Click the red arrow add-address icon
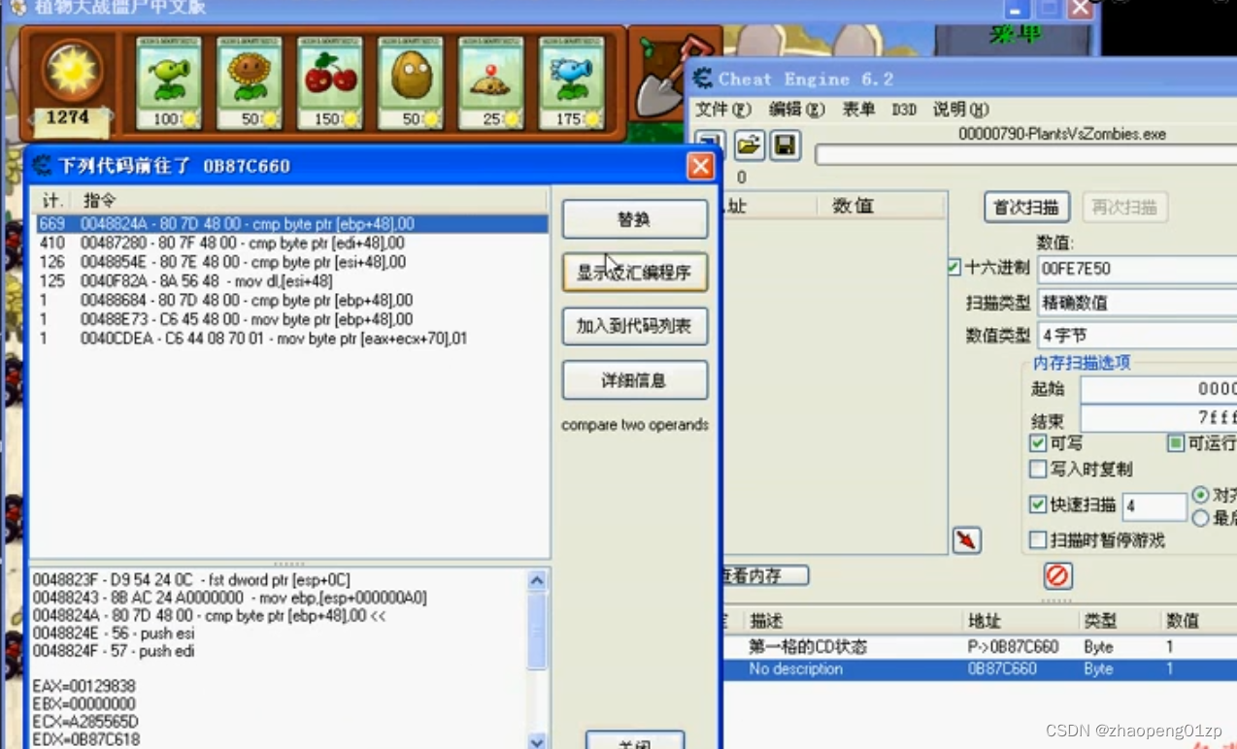The image size is (1237, 749). coord(966,540)
